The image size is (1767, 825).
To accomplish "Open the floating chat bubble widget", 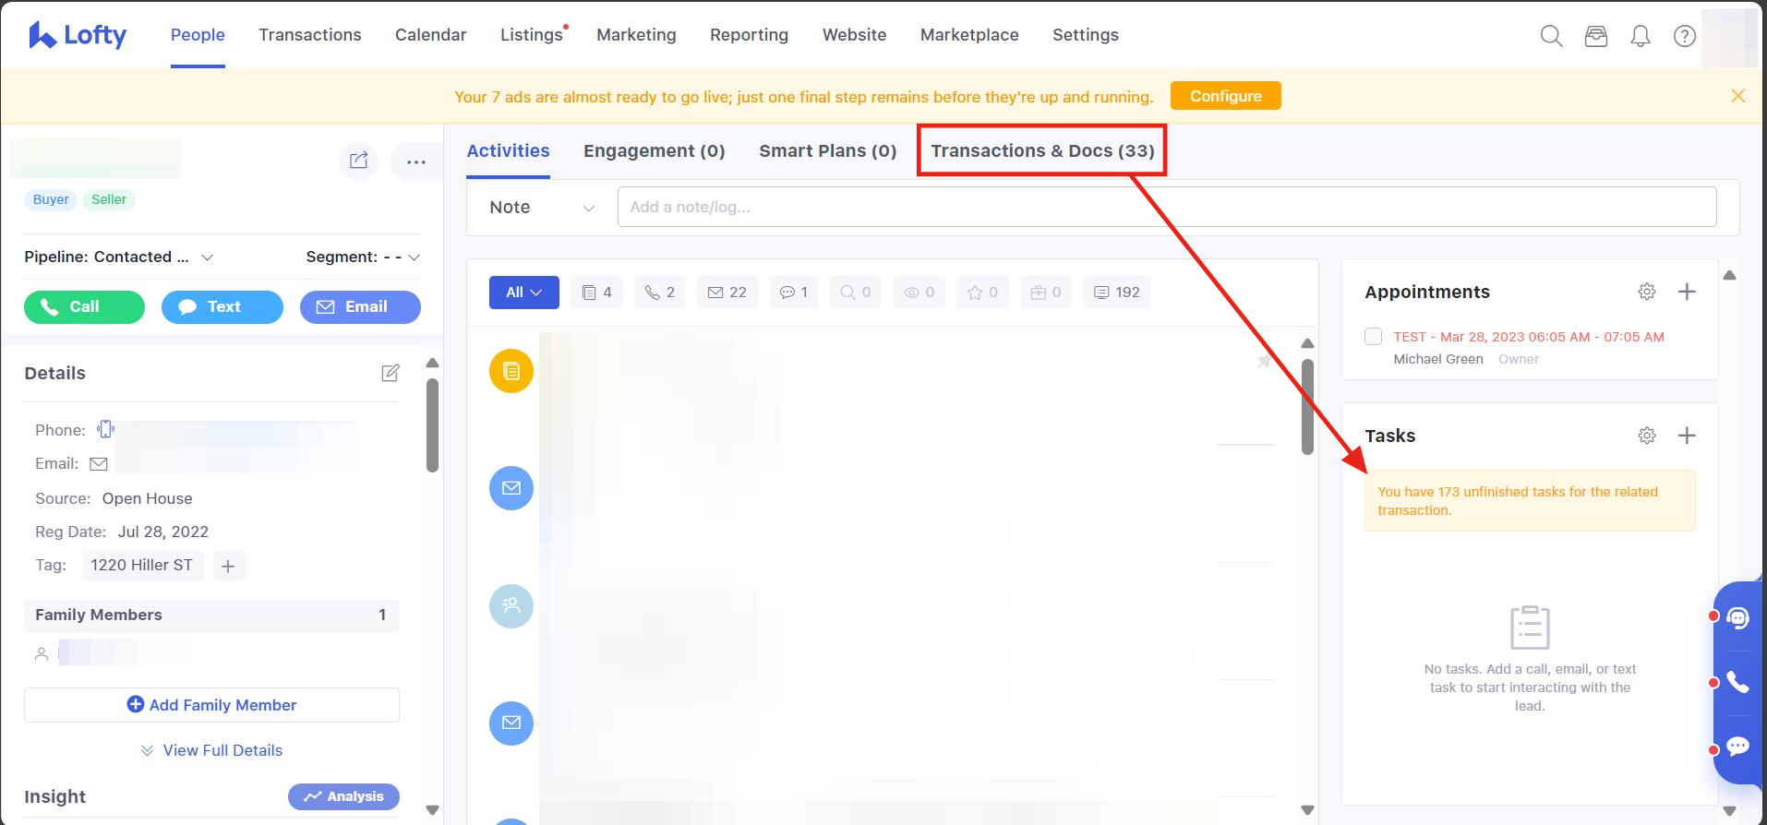I will (1737, 747).
